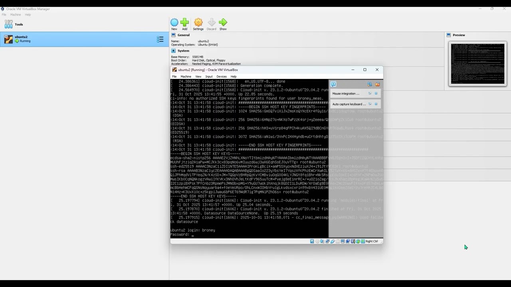
Task: Click the 'Ubuntu (64-bit)' operating system value
Action: (x=208, y=45)
